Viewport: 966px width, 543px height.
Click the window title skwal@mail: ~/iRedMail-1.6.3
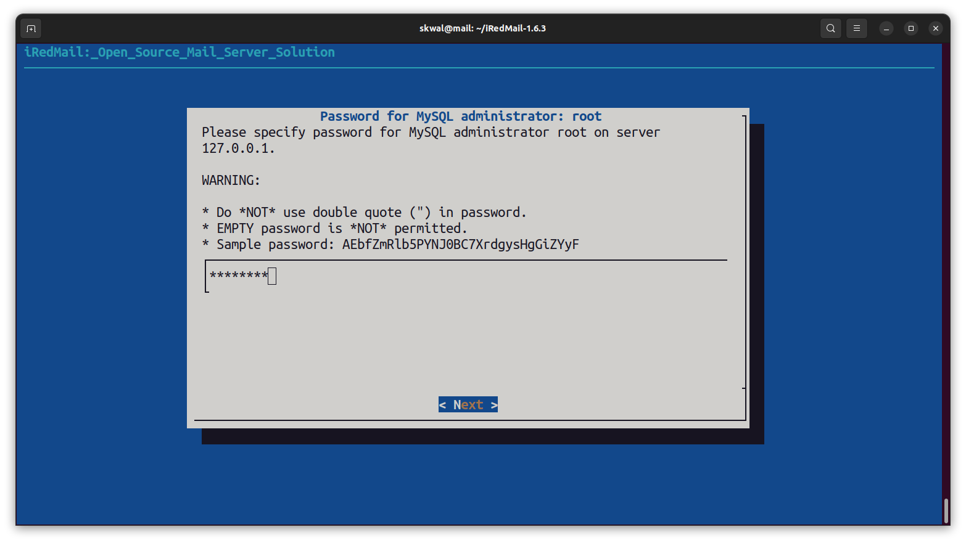point(482,28)
